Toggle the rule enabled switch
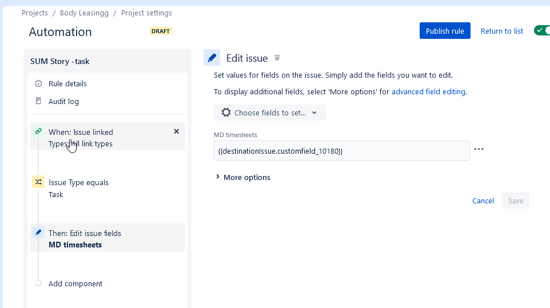Viewport: 550px width, 308px height. [542, 30]
